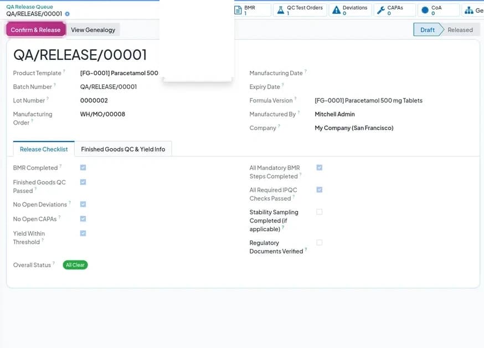Image resolution: width=484 pixels, height=348 pixels.
Task: Click Company My Company (San Francisco)
Action: coord(354,128)
